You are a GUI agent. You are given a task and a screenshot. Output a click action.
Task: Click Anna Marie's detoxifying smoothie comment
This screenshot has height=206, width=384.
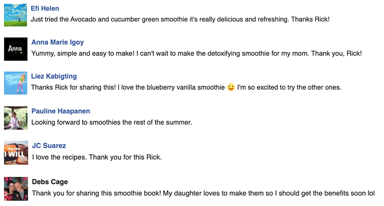point(197,54)
